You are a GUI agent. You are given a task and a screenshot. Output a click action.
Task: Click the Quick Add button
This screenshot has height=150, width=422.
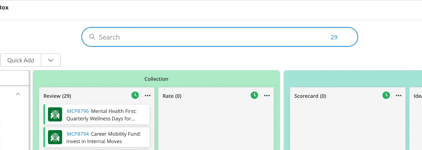coord(21,60)
